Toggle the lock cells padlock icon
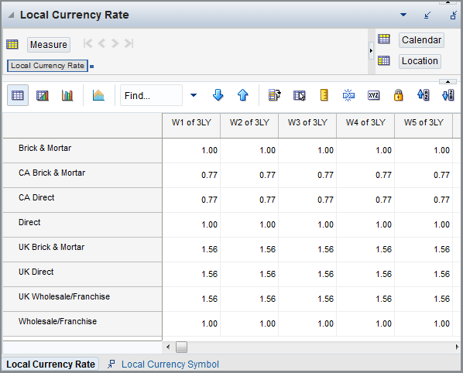The height and width of the screenshot is (373, 463). 398,95
